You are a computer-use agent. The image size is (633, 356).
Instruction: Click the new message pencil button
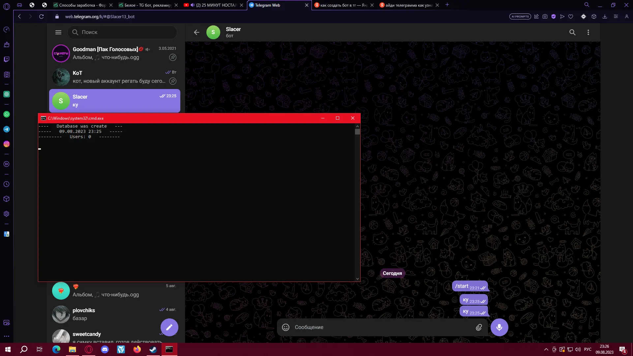pyautogui.click(x=169, y=327)
